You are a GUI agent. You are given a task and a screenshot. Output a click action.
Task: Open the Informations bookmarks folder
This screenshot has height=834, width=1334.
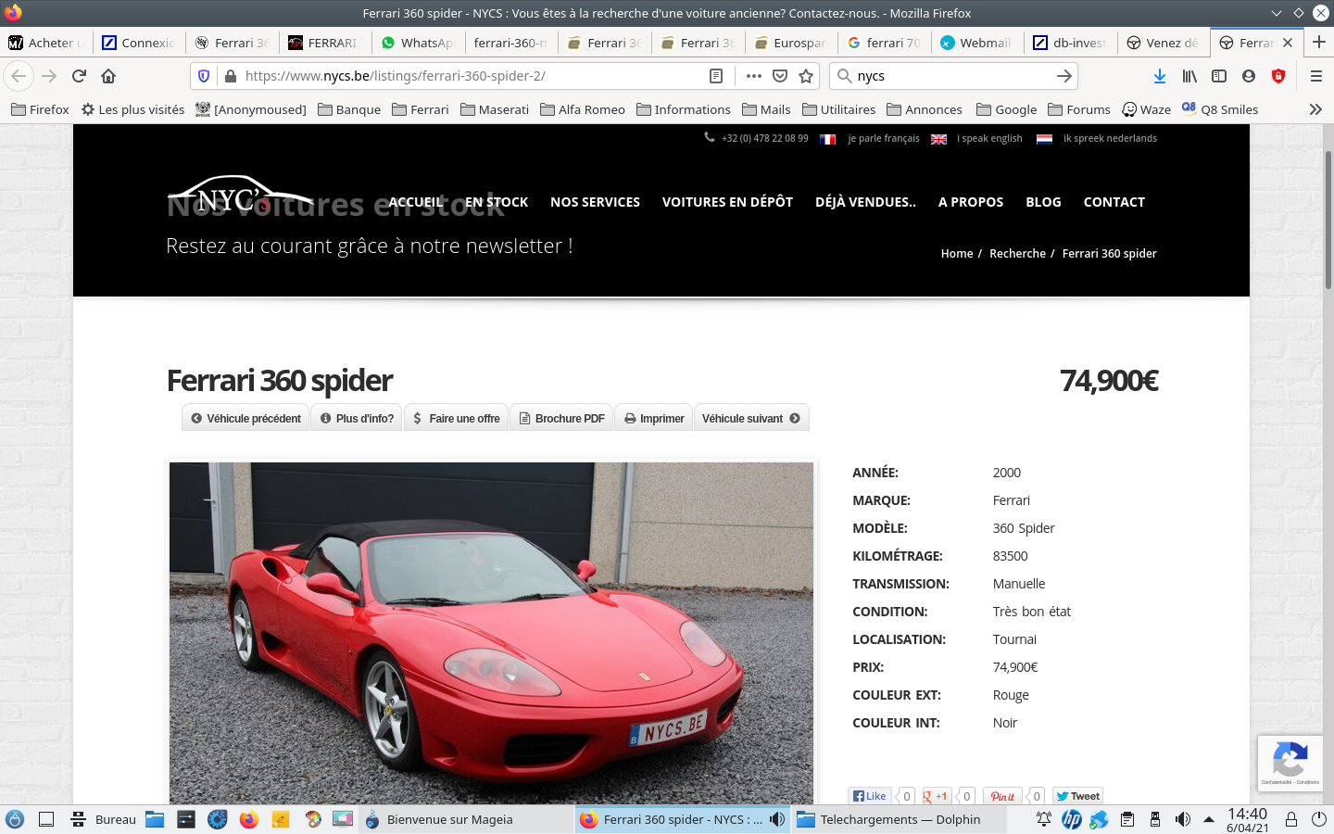click(x=684, y=109)
